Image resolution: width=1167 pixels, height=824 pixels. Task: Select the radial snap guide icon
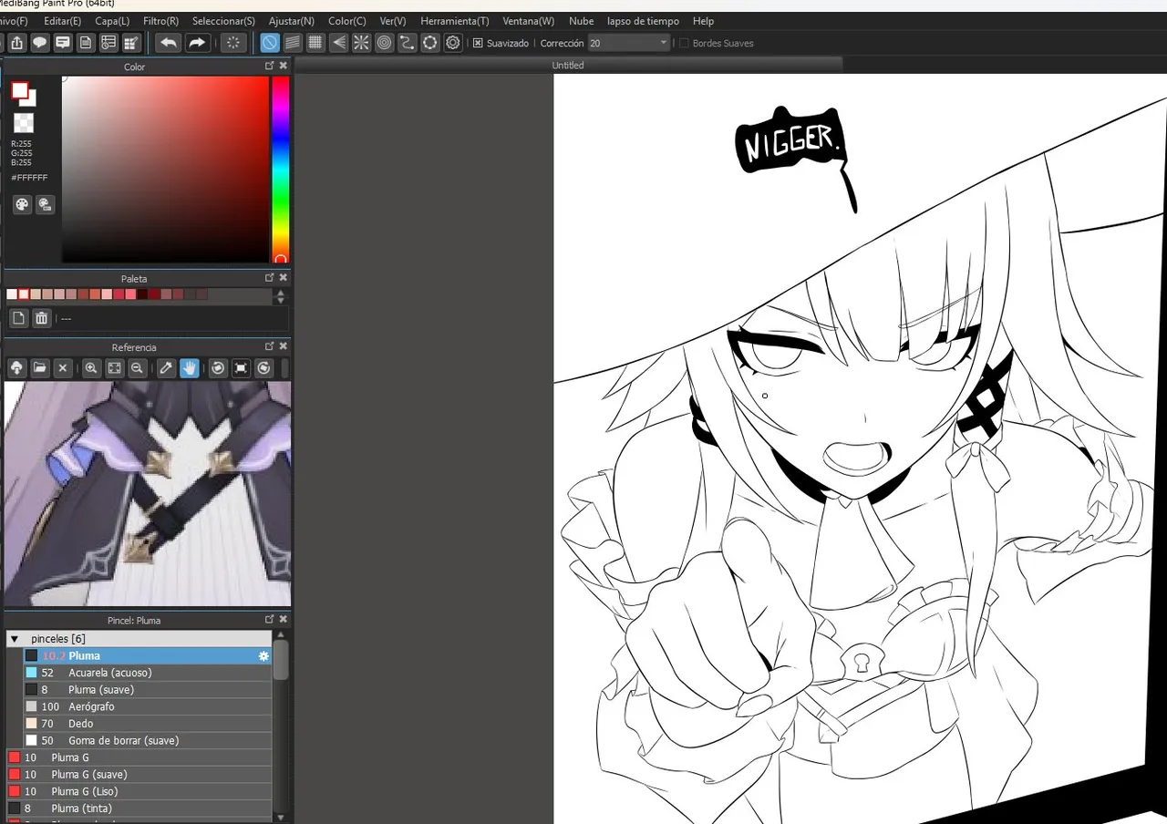click(x=361, y=43)
